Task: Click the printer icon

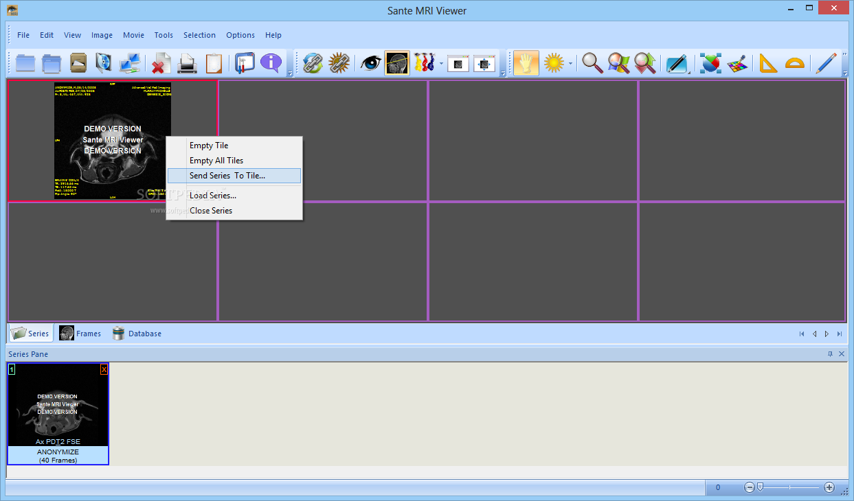Action: tap(188, 63)
